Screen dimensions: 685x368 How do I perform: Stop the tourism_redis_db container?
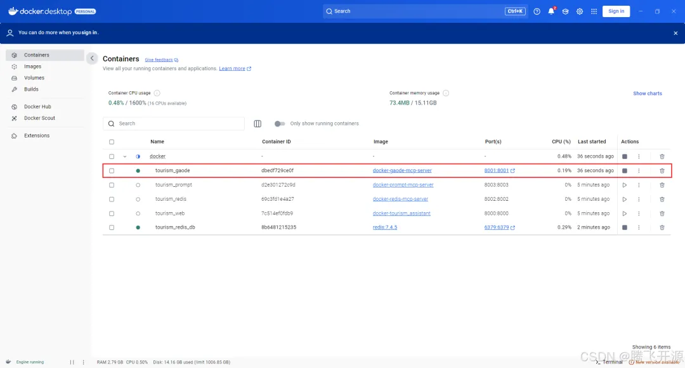(625, 227)
